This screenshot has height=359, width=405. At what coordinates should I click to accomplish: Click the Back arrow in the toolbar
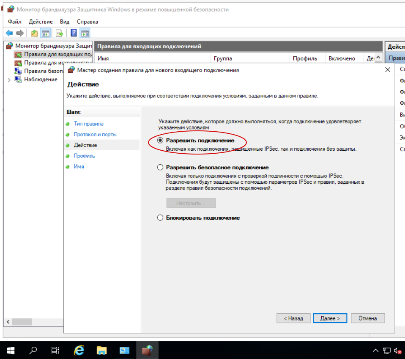(x=9, y=33)
